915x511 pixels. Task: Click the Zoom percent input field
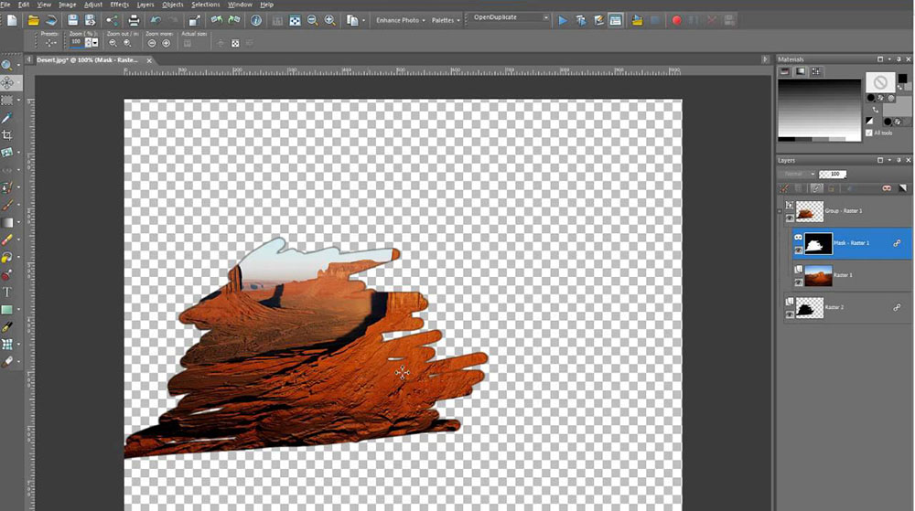coord(77,42)
